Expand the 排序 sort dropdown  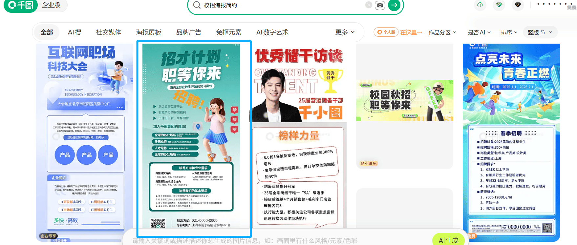(509, 32)
